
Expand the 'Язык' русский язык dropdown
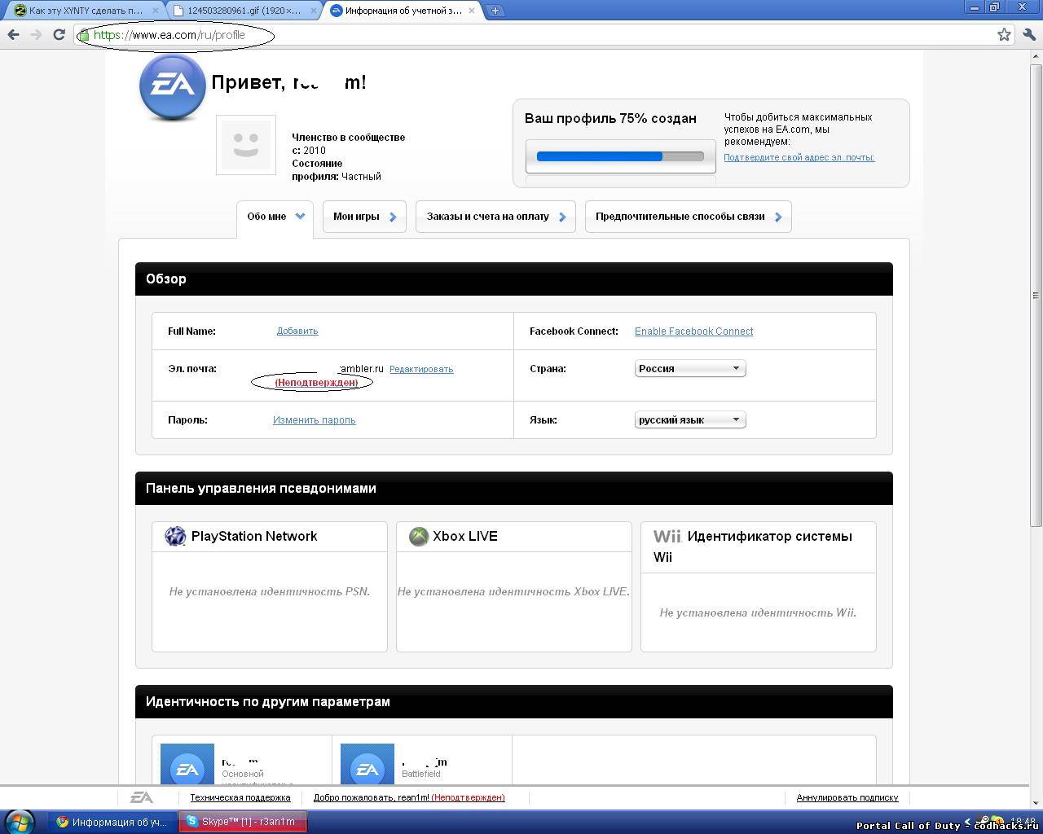pos(690,419)
